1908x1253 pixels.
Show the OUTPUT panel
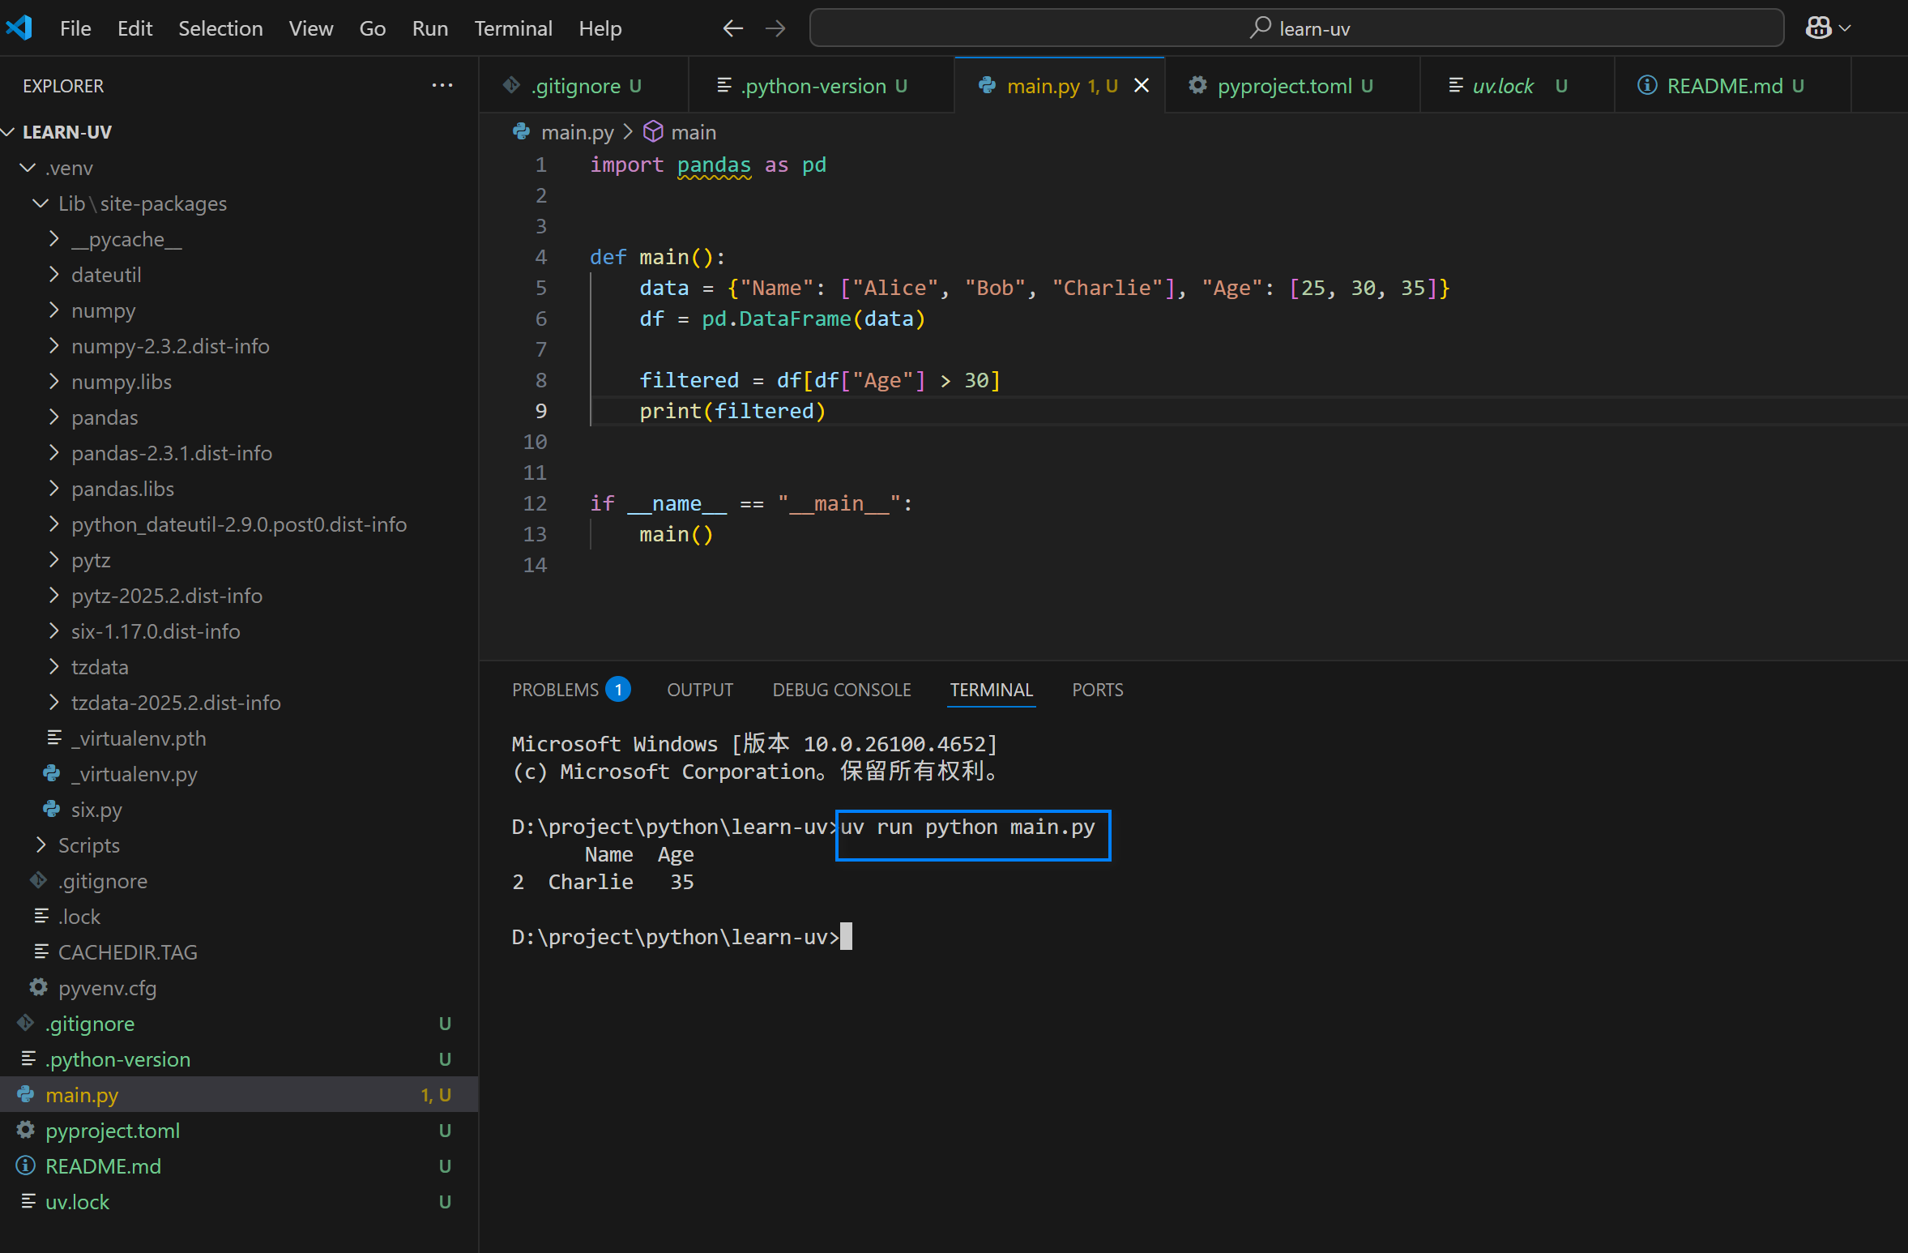(700, 690)
